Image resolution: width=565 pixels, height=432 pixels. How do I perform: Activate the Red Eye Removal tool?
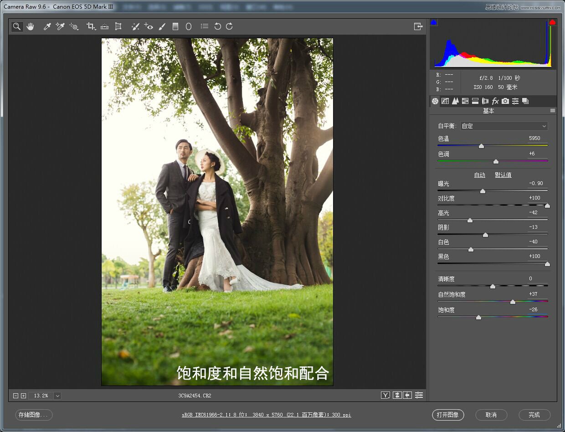point(148,26)
